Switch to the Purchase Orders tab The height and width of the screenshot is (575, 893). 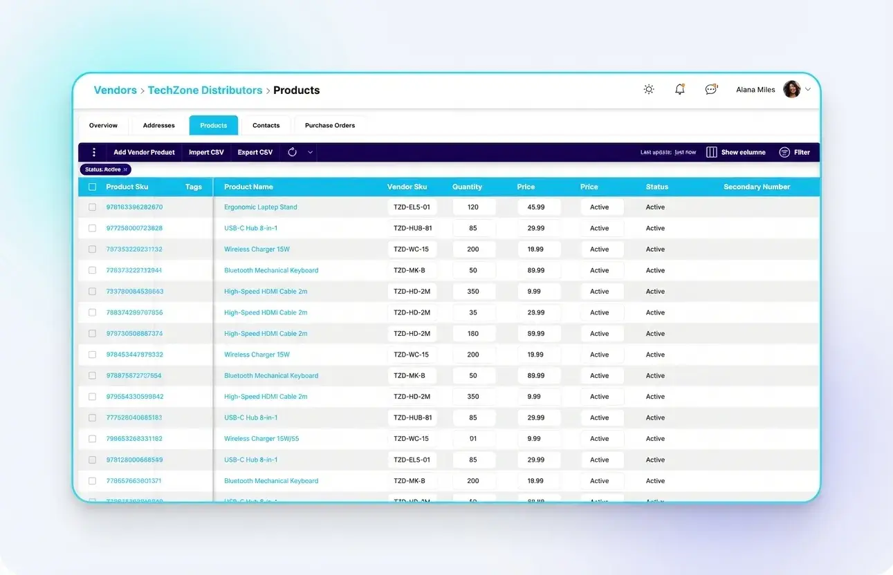click(x=330, y=125)
